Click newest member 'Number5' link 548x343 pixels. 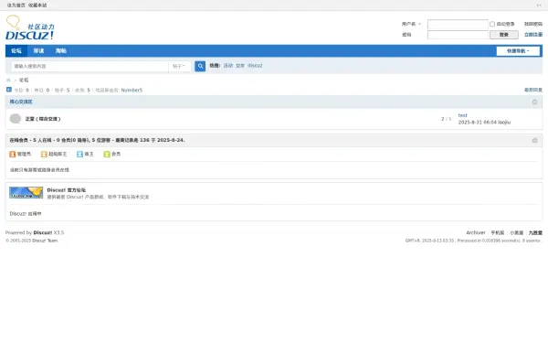click(x=132, y=90)
